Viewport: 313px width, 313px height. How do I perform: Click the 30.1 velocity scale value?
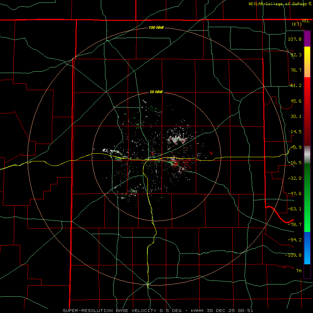click(296, 117)
